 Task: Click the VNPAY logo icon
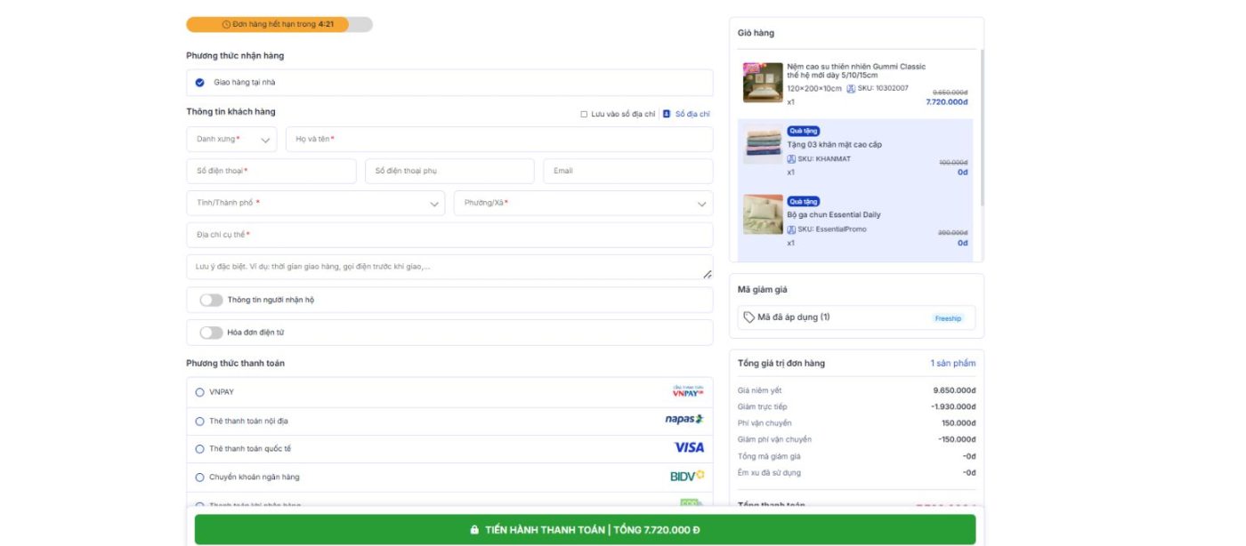point(687,392)
